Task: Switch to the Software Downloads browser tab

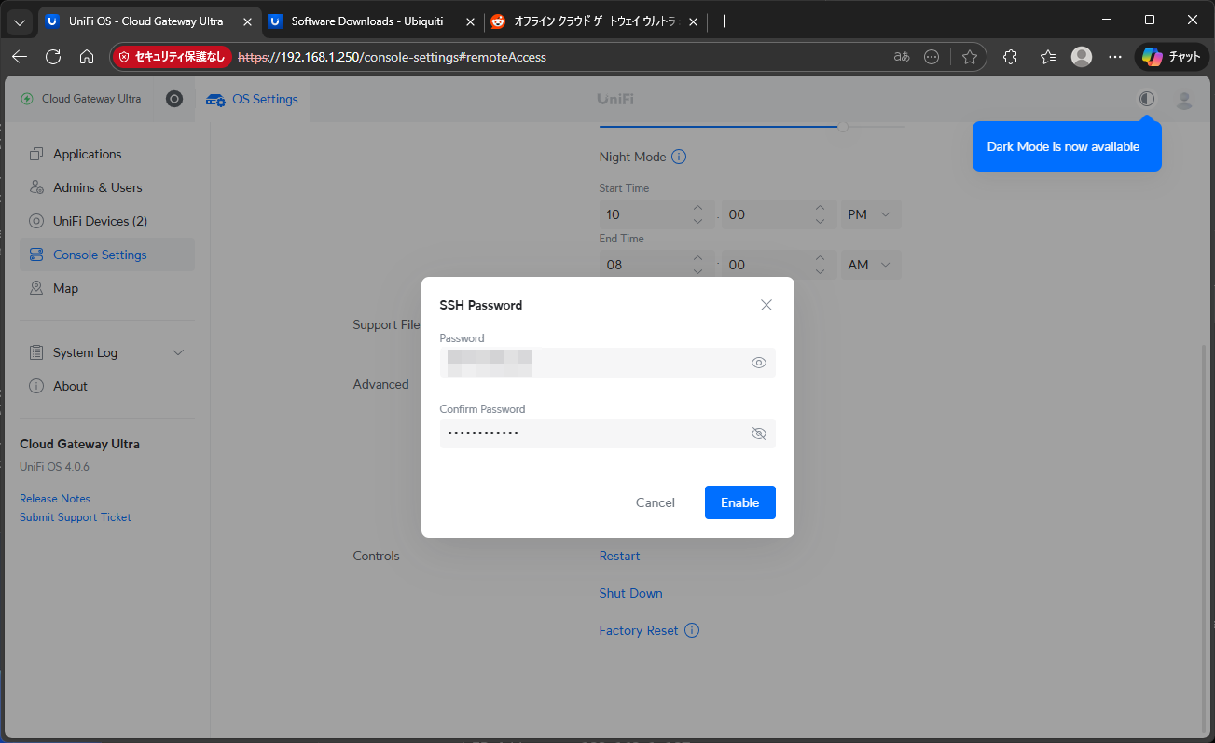Action: tap(367, 21)
